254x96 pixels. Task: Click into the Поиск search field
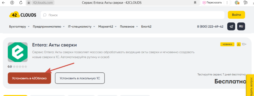133,15
